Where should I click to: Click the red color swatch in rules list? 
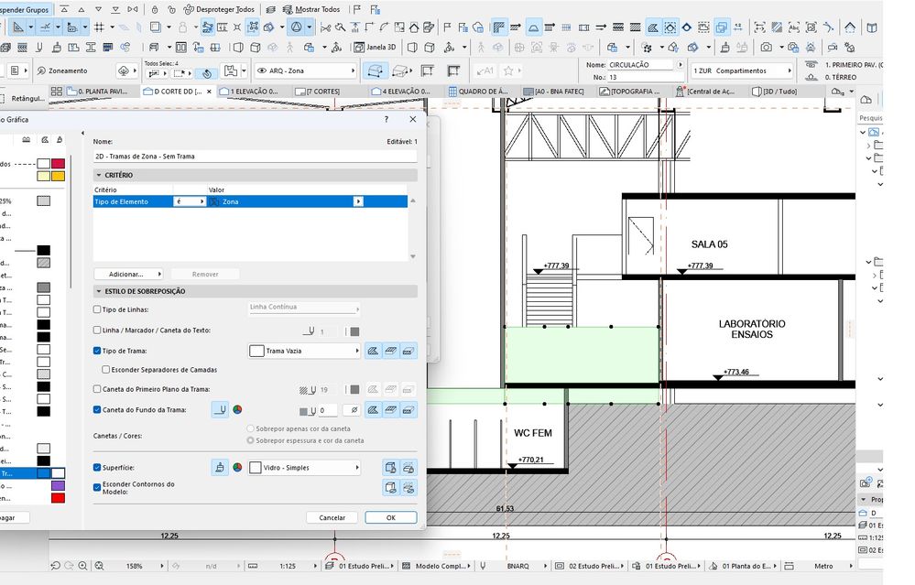point(58,498)
